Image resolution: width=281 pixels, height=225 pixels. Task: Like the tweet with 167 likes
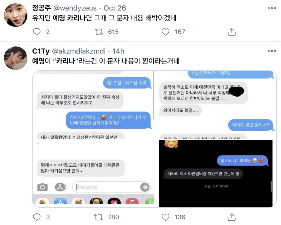coord(165,32)
